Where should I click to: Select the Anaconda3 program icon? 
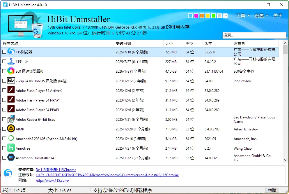pyautogui.click(x=10, y=139)
